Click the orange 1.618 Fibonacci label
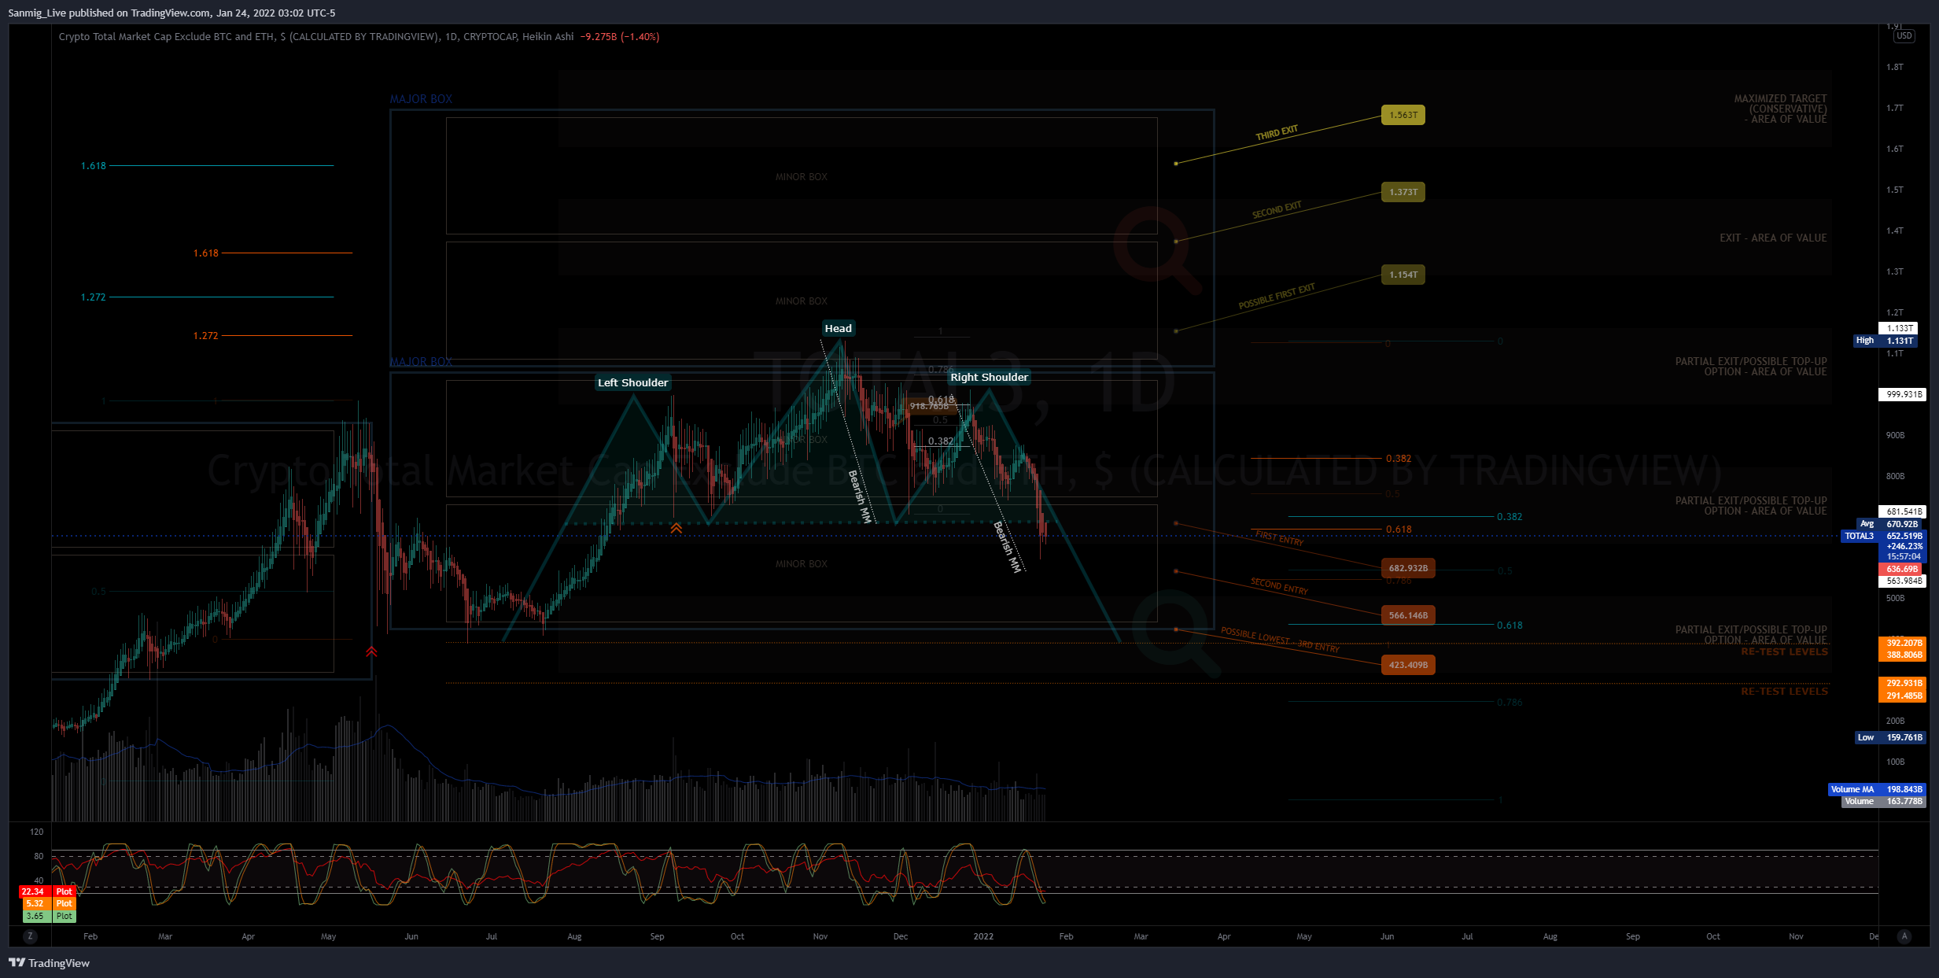This screenshot has width=1939, height=978. point(205,253)
